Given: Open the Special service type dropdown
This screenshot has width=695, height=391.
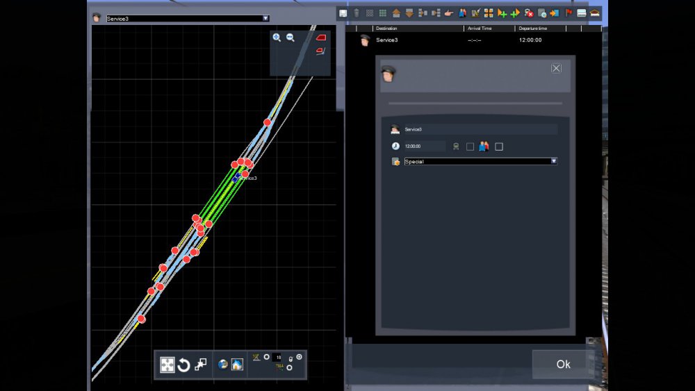Looking at the screenshot, I should click(553, 161).
